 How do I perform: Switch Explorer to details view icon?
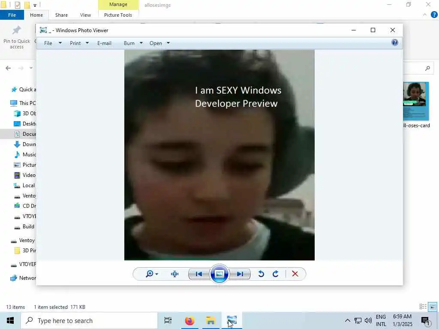[423, 307]
